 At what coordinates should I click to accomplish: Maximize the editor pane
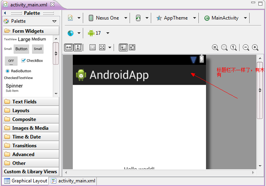point(260,4)
